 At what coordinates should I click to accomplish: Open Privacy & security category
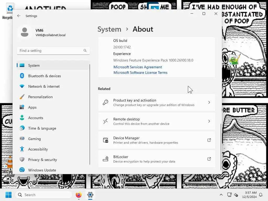click(53, 159)
